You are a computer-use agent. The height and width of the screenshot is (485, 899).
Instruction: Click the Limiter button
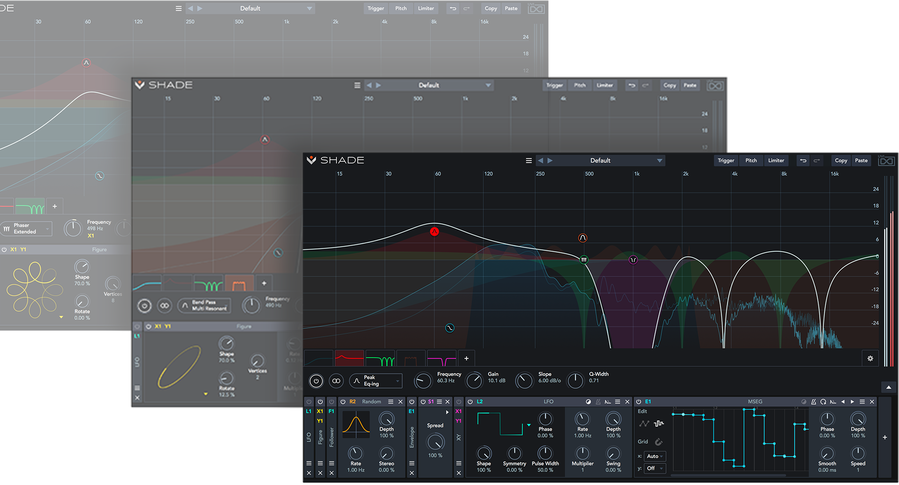(x=776, y=161)
